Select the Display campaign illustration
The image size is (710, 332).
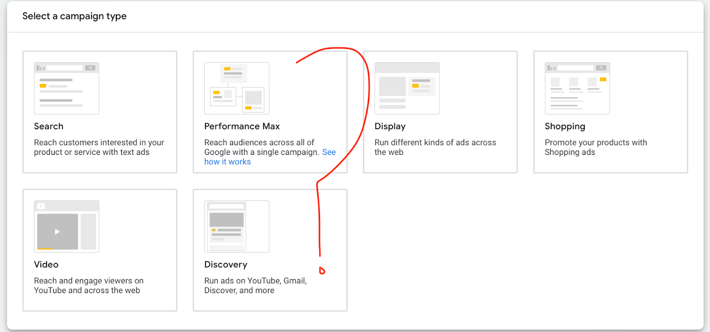pyautogui.click(x=407, y=88)
